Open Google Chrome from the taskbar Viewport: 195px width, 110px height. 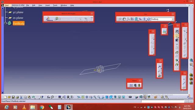tap(42, 107)
